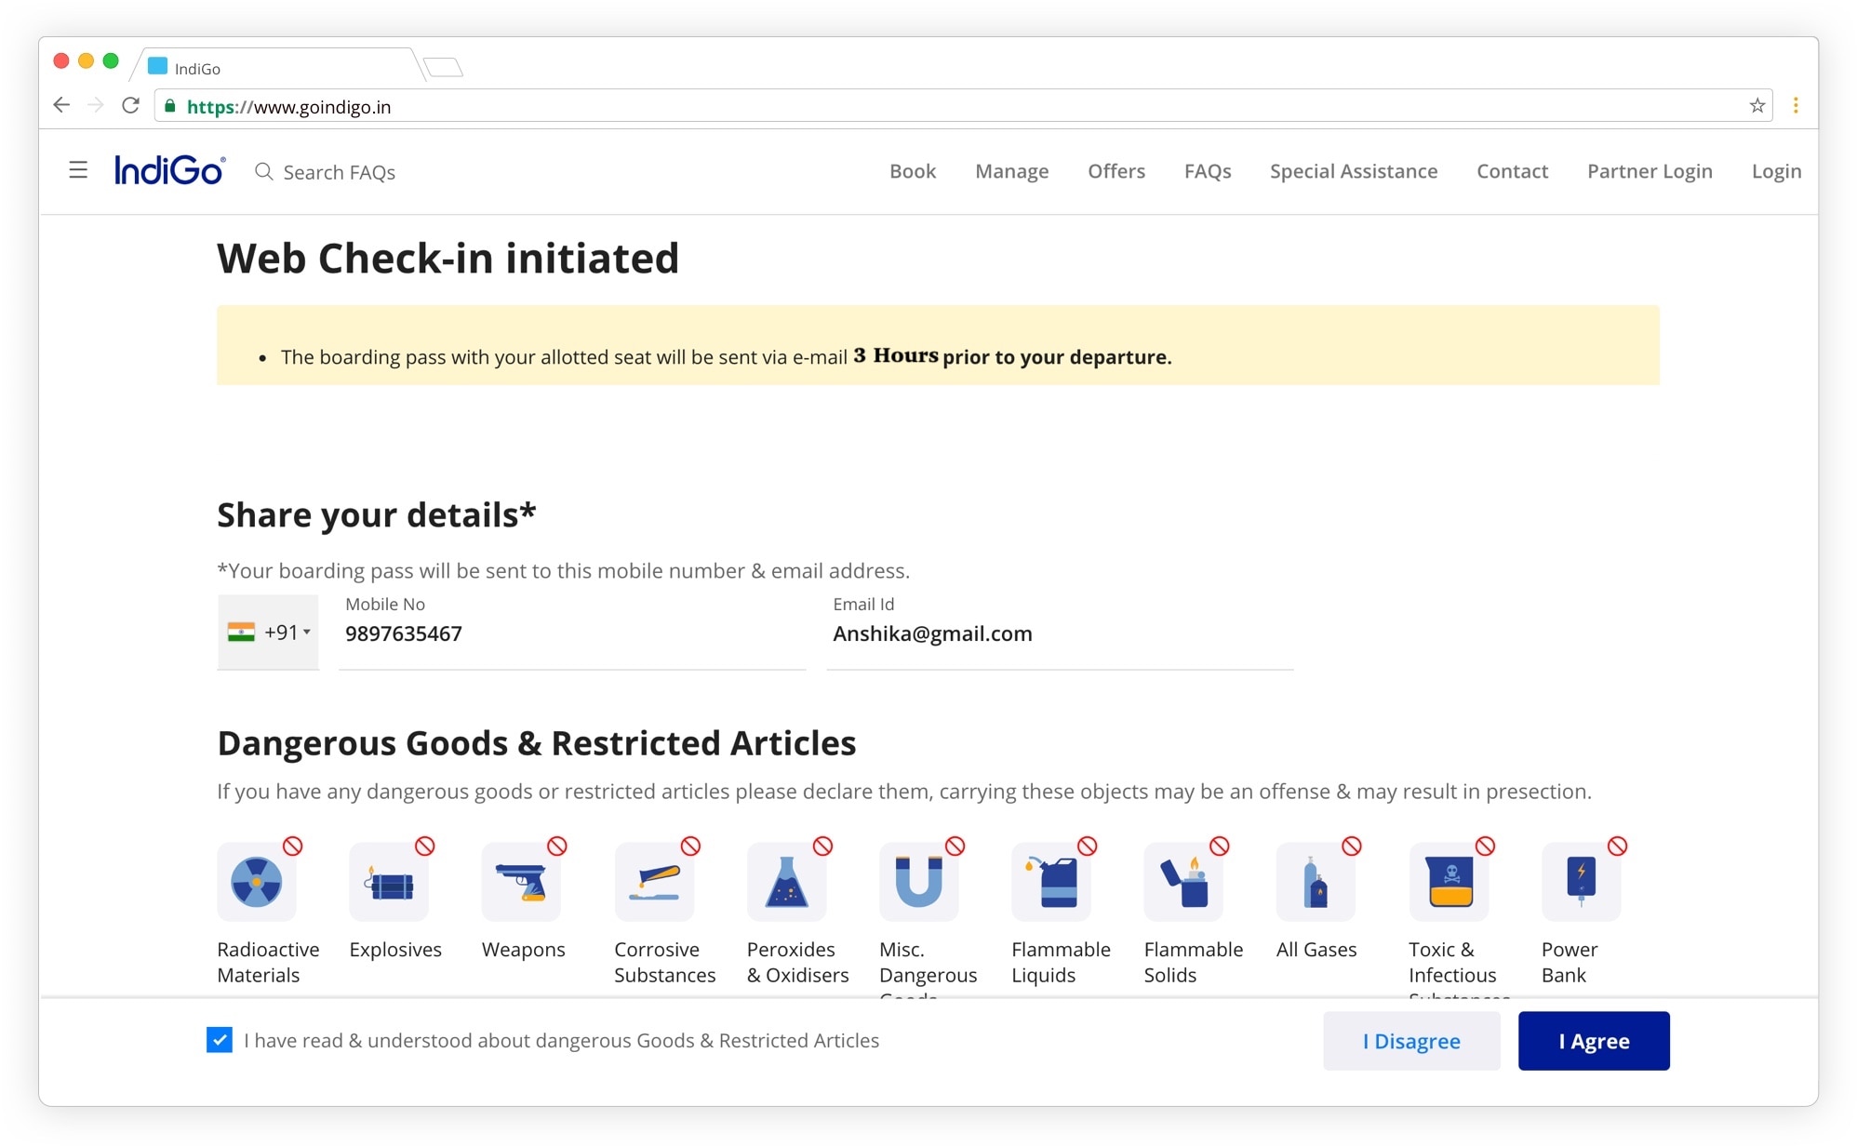Expand the navigation hamburger menu
This screenshot has height=1146, width=1857.
(78, 171)
